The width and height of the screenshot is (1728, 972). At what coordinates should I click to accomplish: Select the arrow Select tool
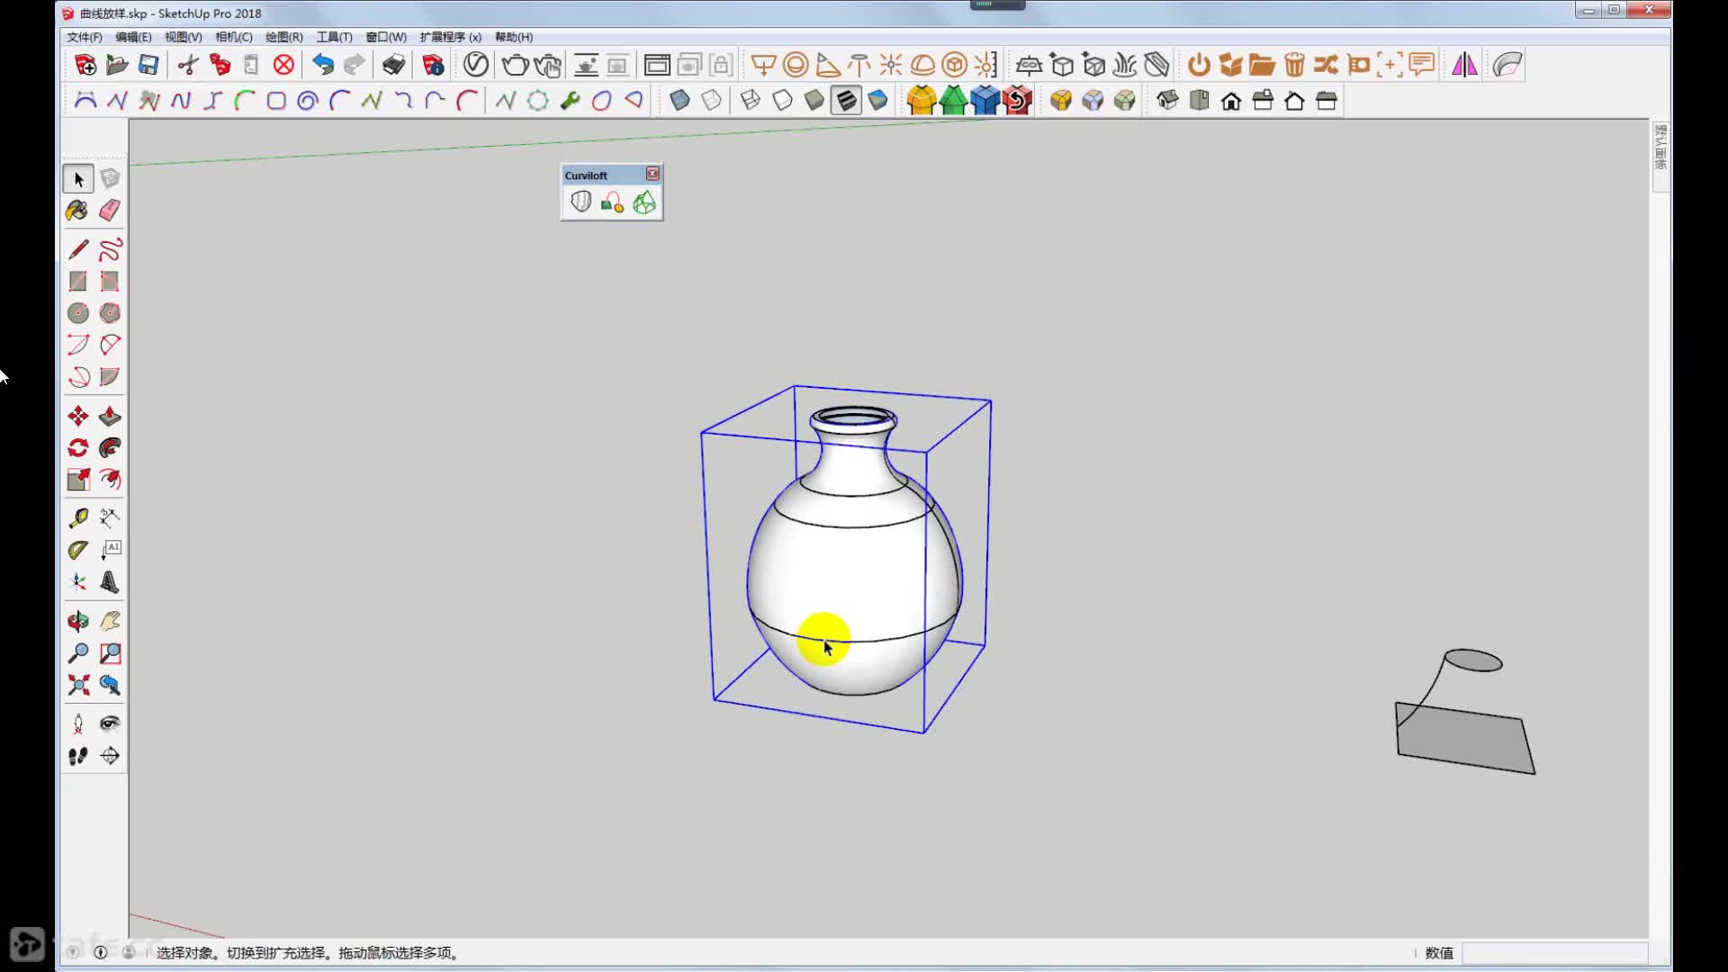pos(78,179)
